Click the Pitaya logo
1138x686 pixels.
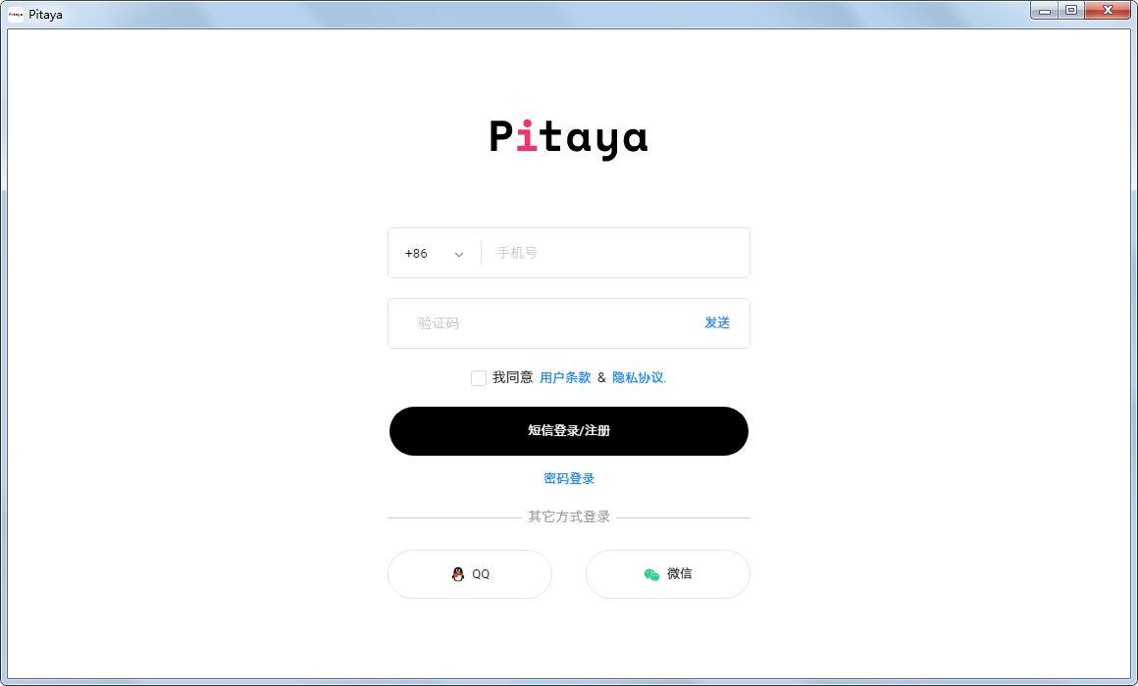pos(569,138)
